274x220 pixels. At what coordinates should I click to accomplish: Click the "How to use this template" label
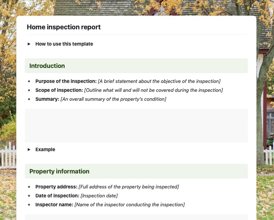64,44
